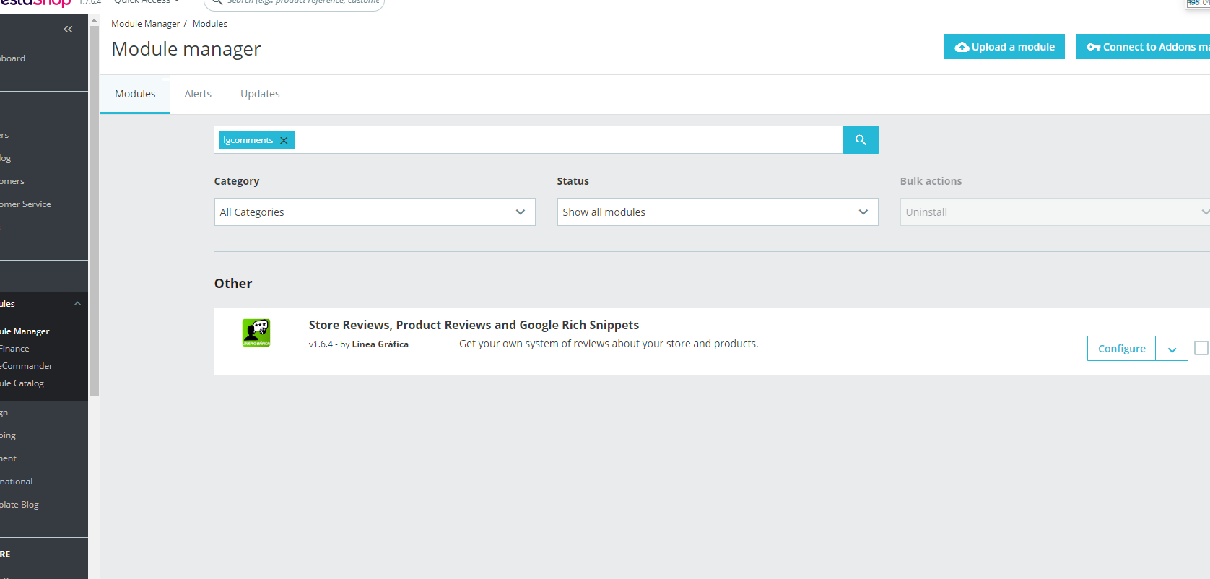This screenshot has height=579, width=1210.
Task: Switch to the Modules tab
Action: click(135, 94)
